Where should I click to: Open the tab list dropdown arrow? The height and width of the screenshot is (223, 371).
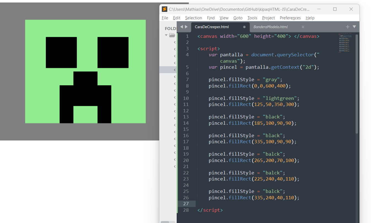click(x=354, y=27)
